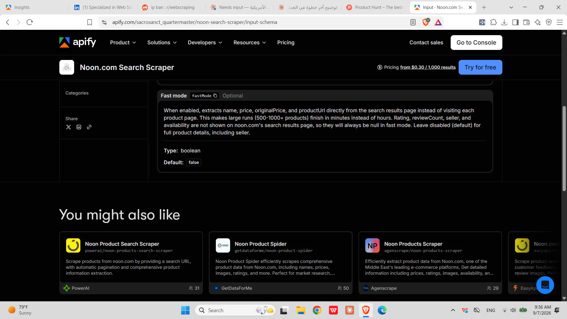This screenshot has width=567, height=319.
Task: Click the Go to Console button
Action: [x=476, y=43]
